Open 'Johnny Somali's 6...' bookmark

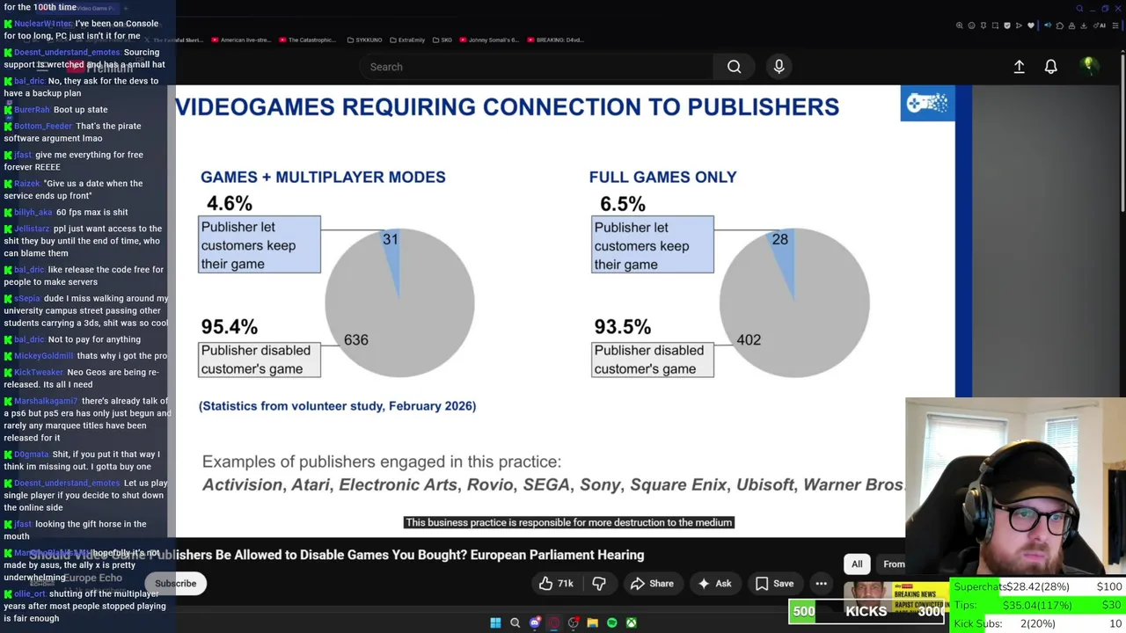click(x=489, y=40)
